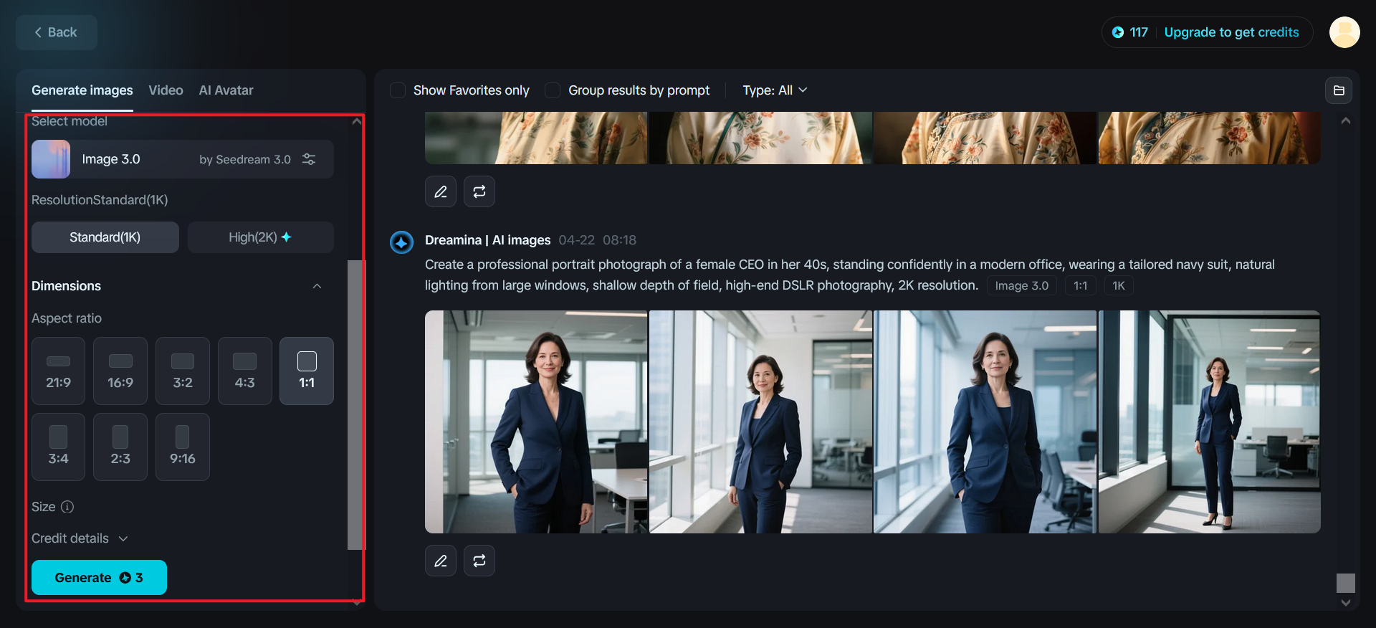1376x628 pixels.
Task: Expand the Credit details dropdown
Action: coord(80,538)
